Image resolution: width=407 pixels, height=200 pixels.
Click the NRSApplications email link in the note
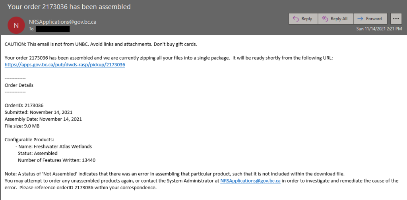[x=250, y=181]
